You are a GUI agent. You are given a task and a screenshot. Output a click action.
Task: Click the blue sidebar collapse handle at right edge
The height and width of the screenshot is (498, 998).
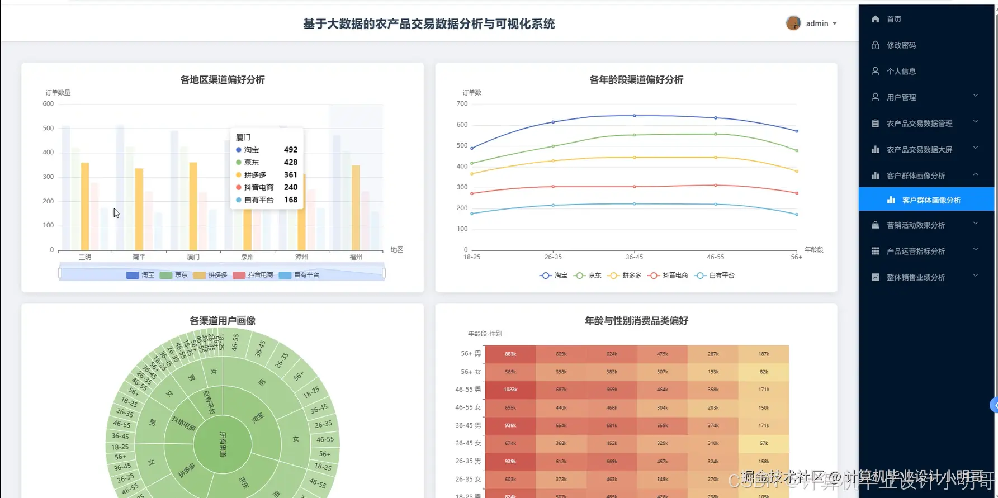(994, 405)
